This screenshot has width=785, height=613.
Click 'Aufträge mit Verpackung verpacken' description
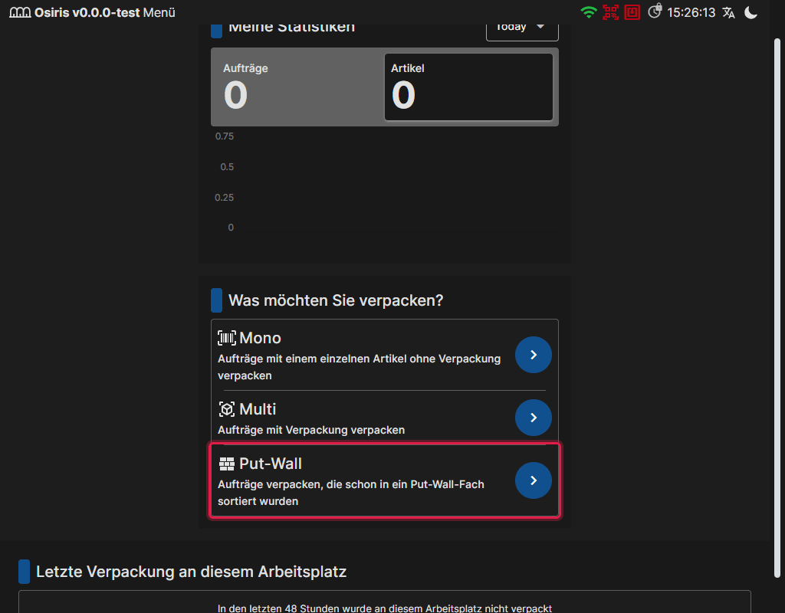pos(311,430)
